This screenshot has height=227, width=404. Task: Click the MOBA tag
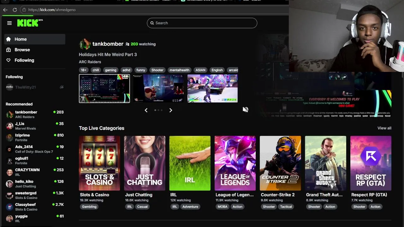[223, 207]
